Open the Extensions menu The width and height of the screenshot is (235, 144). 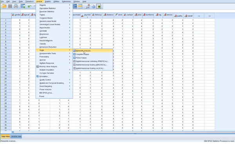click(x=66, y=2)
